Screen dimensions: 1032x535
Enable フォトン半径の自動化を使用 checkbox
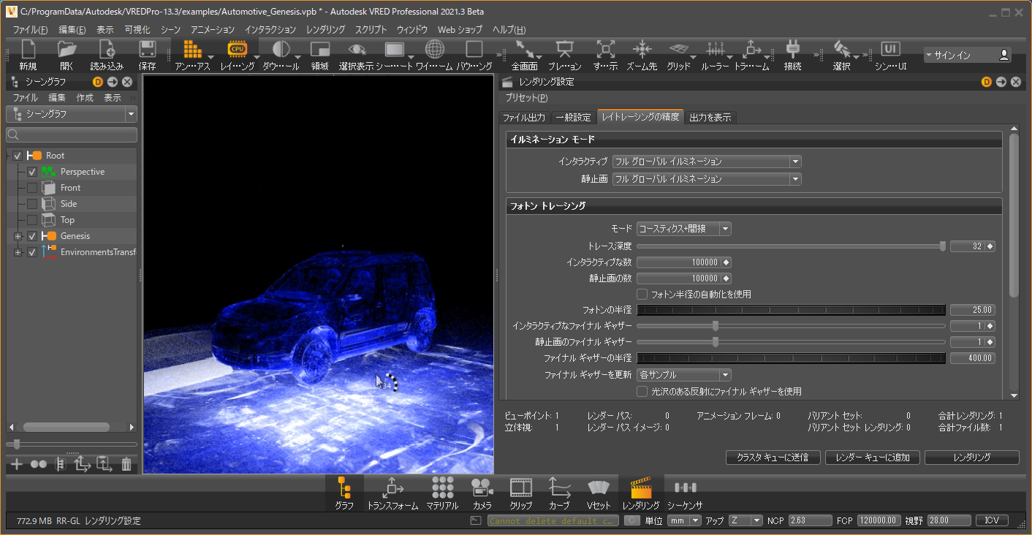click(x=642, y=295)
